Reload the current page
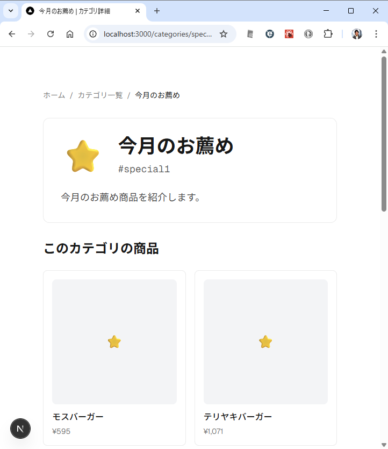The image size is (388, 449). pos(51,34)
